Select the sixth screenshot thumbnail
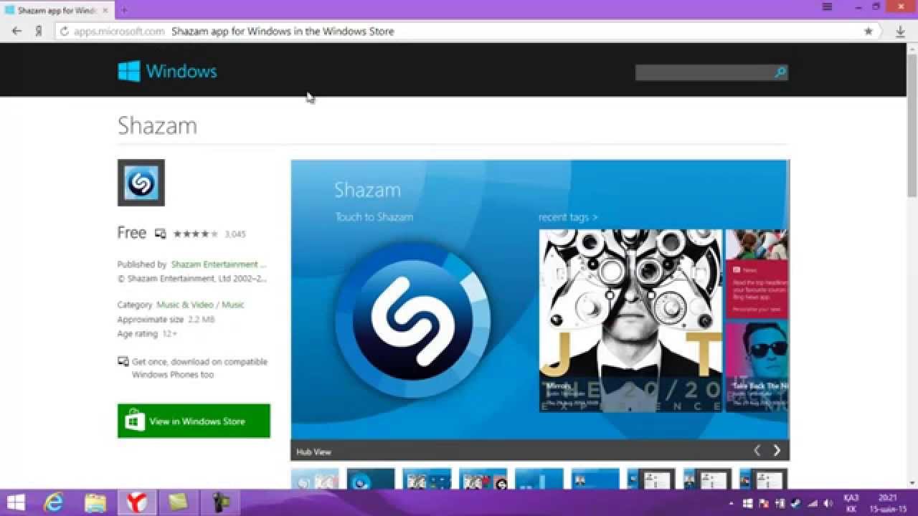Viewport: 918px width, 516px height. [x=595, y=479]
